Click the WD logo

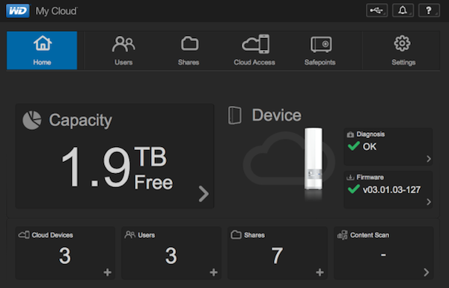pos(18,11)
